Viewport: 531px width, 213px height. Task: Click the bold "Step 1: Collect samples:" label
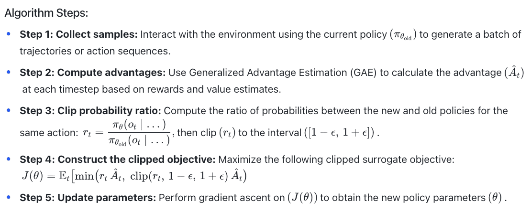coord(79,35)
